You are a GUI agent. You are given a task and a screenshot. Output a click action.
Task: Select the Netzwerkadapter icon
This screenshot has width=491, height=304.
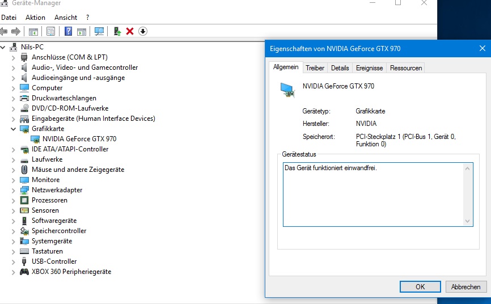coord(24,190)
